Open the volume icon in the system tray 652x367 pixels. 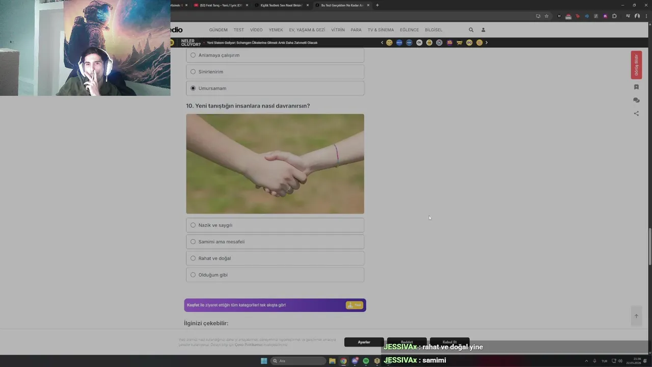620,361
